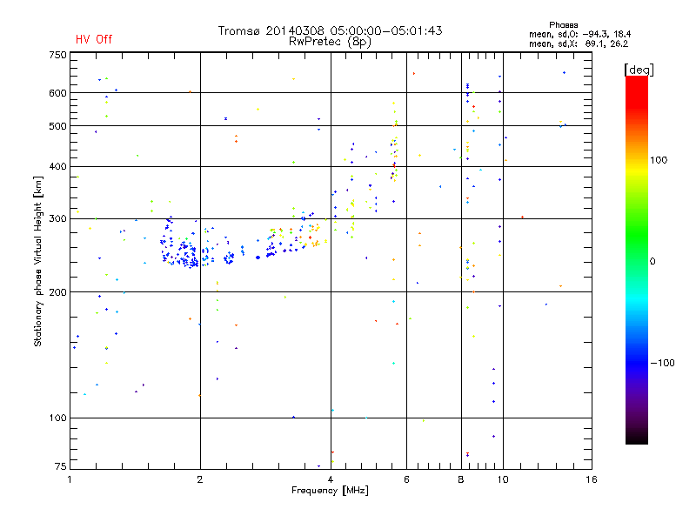Click the '4' tick on the frequency axis
The width and height of the screenshot is (696, 522).
point(331,478)
